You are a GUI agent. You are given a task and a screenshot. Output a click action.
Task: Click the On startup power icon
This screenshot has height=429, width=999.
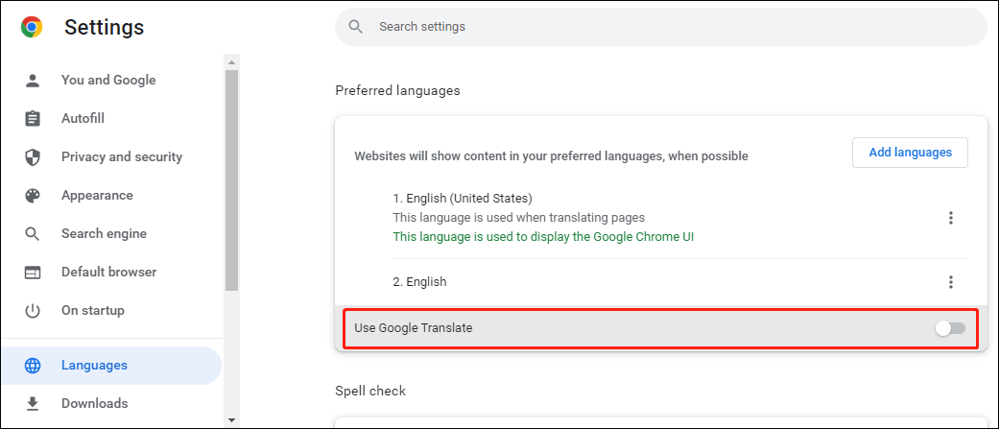pyautogui.click(x=33, y=311)
